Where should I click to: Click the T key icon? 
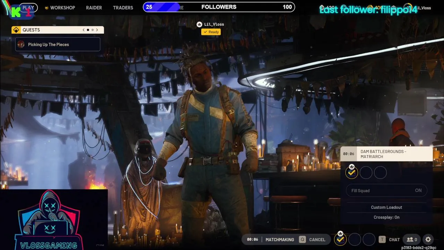[x=382, y=240]
